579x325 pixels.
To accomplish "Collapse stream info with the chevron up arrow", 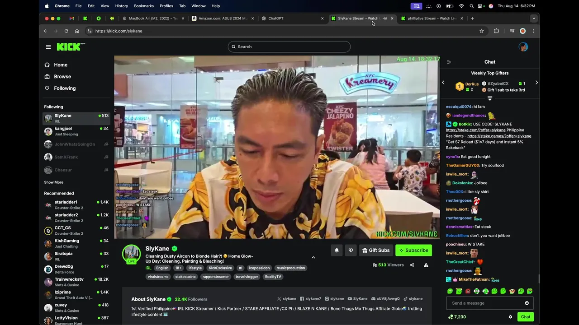I will pyautogui.click(x=313, y=257).
